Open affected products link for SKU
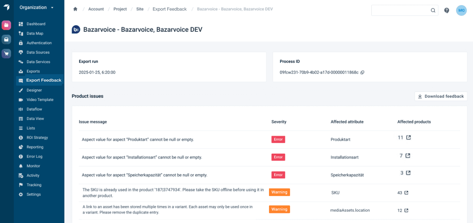Screen dimensions: 473x223 coord(406,193)
